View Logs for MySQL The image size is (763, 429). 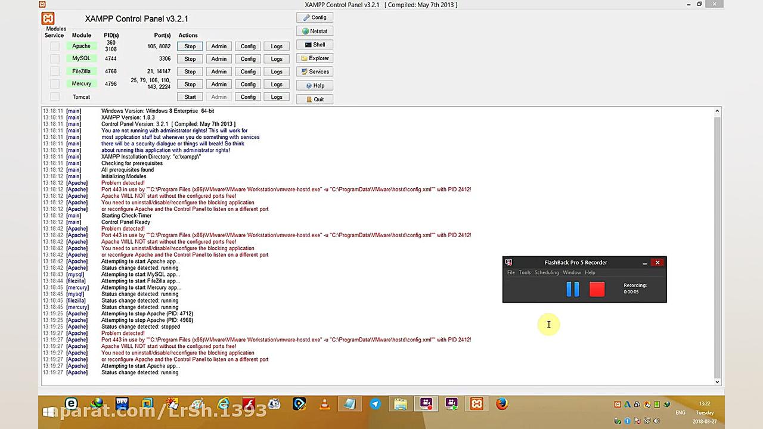(277, 59)
